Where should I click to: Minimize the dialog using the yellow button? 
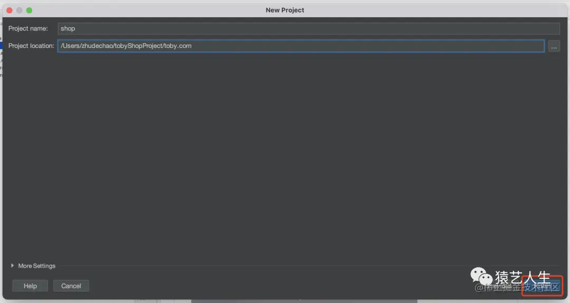(20, 10)
